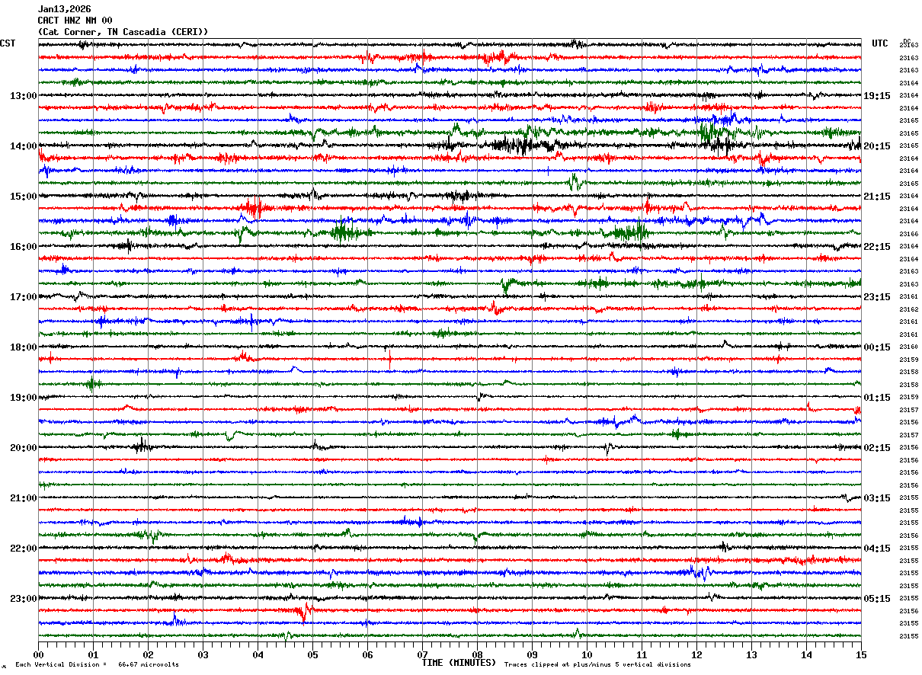Click the 22:15 UTC time label

pos(877,247)
